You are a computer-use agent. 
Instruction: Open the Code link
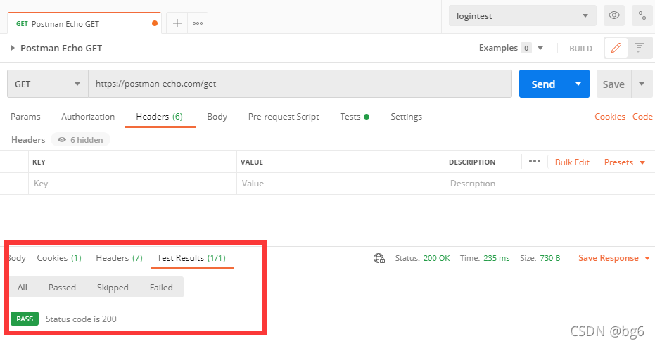click(x=642, y=117)
